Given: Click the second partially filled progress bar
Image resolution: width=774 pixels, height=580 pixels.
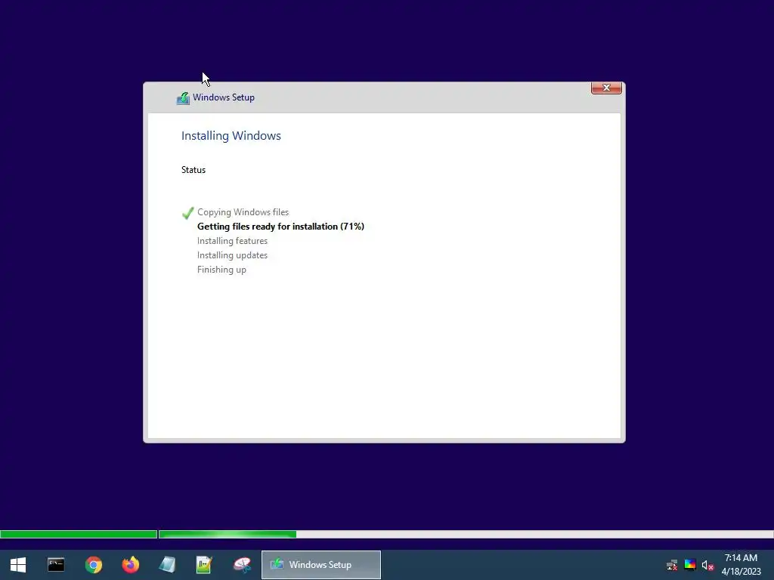Looking at the screenshot, I should [x=466, y=534].
